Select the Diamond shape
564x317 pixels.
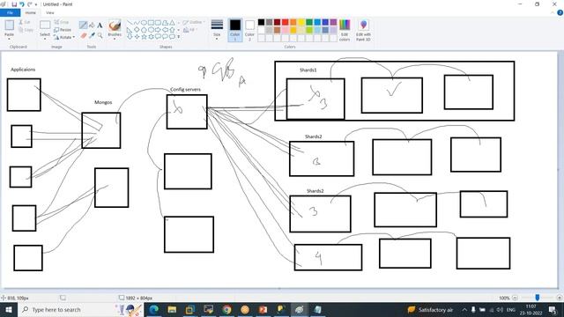point(137,29)
